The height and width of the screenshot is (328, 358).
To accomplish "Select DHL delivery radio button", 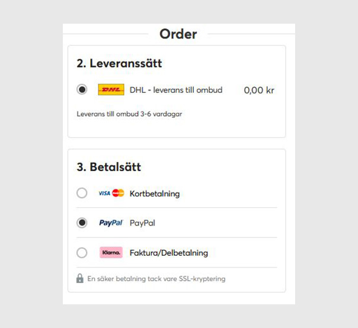I will tap(82, 89).
